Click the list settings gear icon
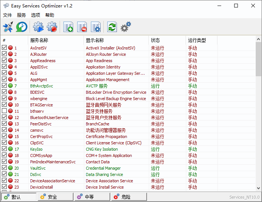The width and height of the screenshot is (262, 202). [x=96, y=27]
